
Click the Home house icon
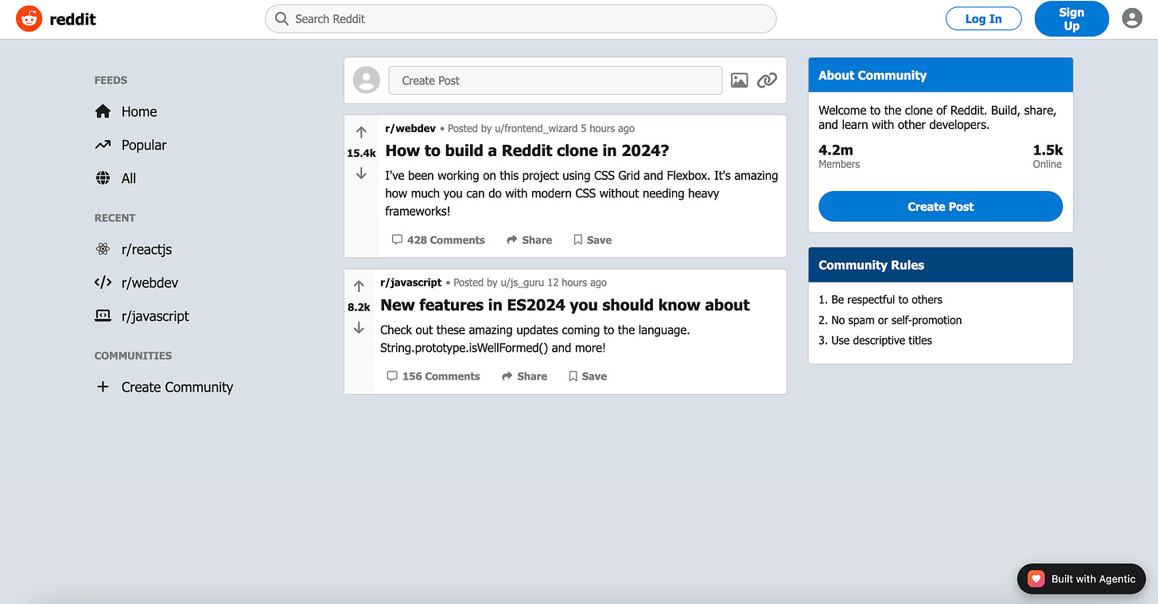coord(103,111)
